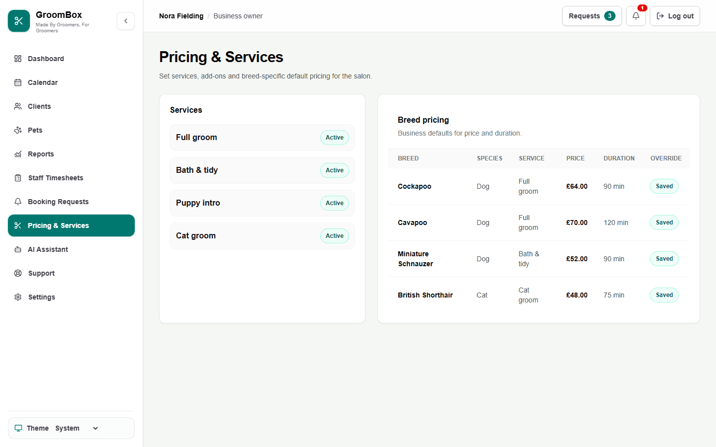Image resolution: width=716 pixels, height=447 pixels.
Task: Select the Bath & tidy service card
Action: pyautogui.click(x=262, y=170)
